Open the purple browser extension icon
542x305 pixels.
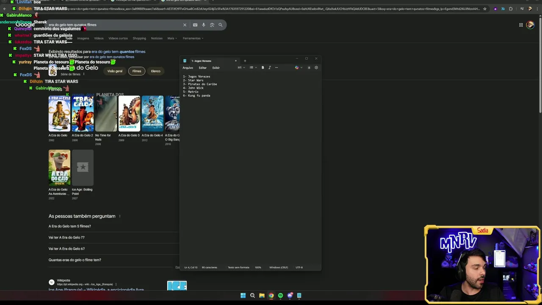(495, 8)
